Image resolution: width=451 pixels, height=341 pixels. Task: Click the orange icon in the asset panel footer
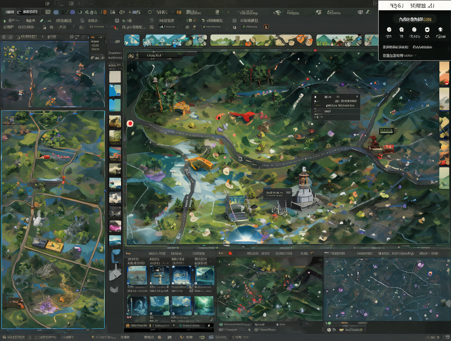pos(128,325)
